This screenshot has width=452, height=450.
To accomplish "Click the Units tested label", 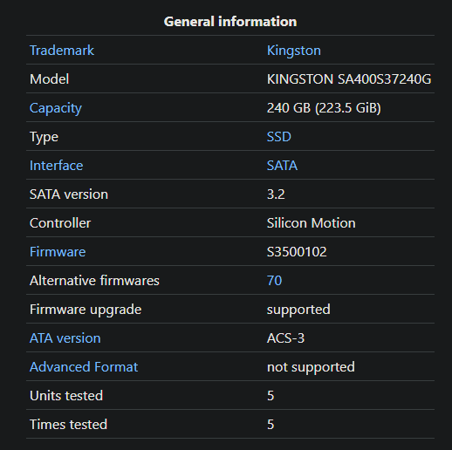I will (x=66, y=396).
